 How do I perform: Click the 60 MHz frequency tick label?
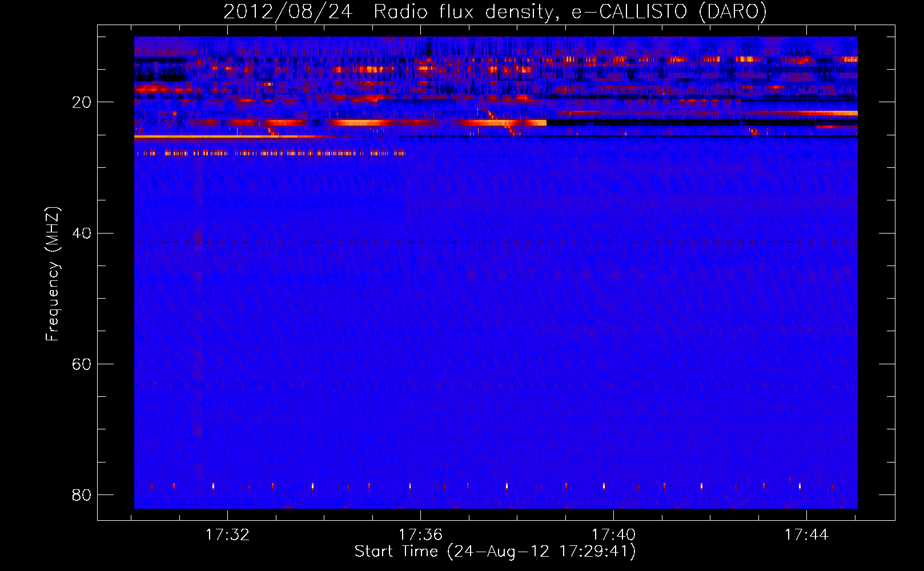[82, 364]
